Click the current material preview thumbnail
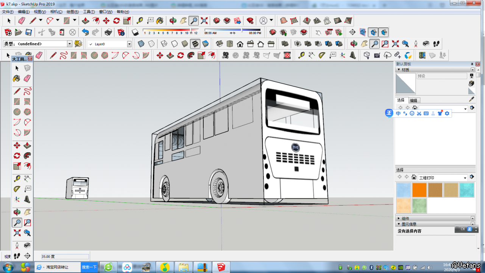The width and height of the screenshot is (485, 273). click(405, 83)
